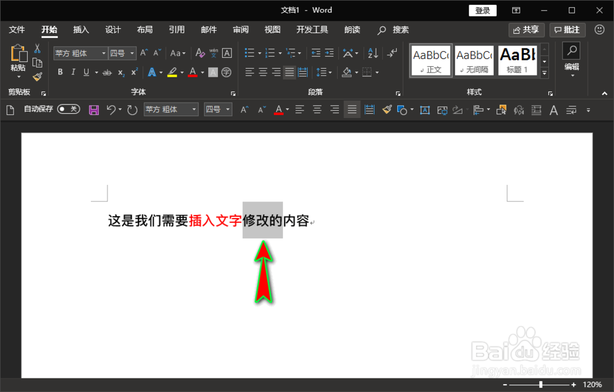
Task: Select the Format Painter tool
Action: [x=37, y=76]
